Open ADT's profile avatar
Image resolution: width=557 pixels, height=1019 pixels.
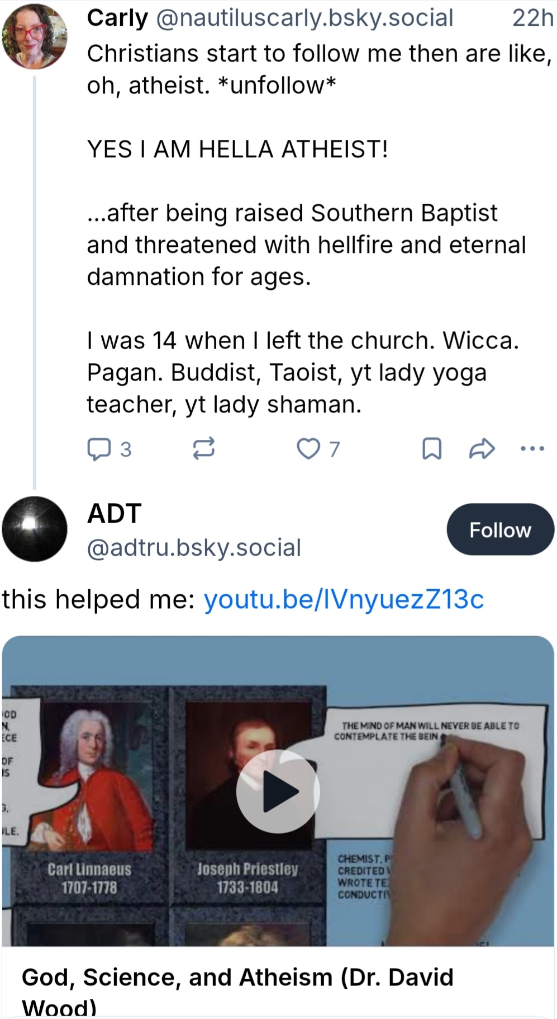tap(35, 529)
